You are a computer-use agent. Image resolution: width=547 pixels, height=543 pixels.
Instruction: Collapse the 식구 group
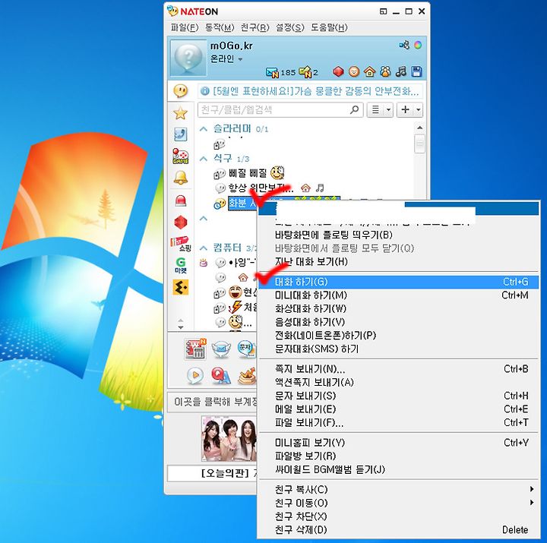(x=204, y=159)
